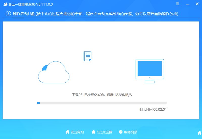
Task: Open the QQ交流群 link
Action: pyautogui.click(x=104, y=132)
